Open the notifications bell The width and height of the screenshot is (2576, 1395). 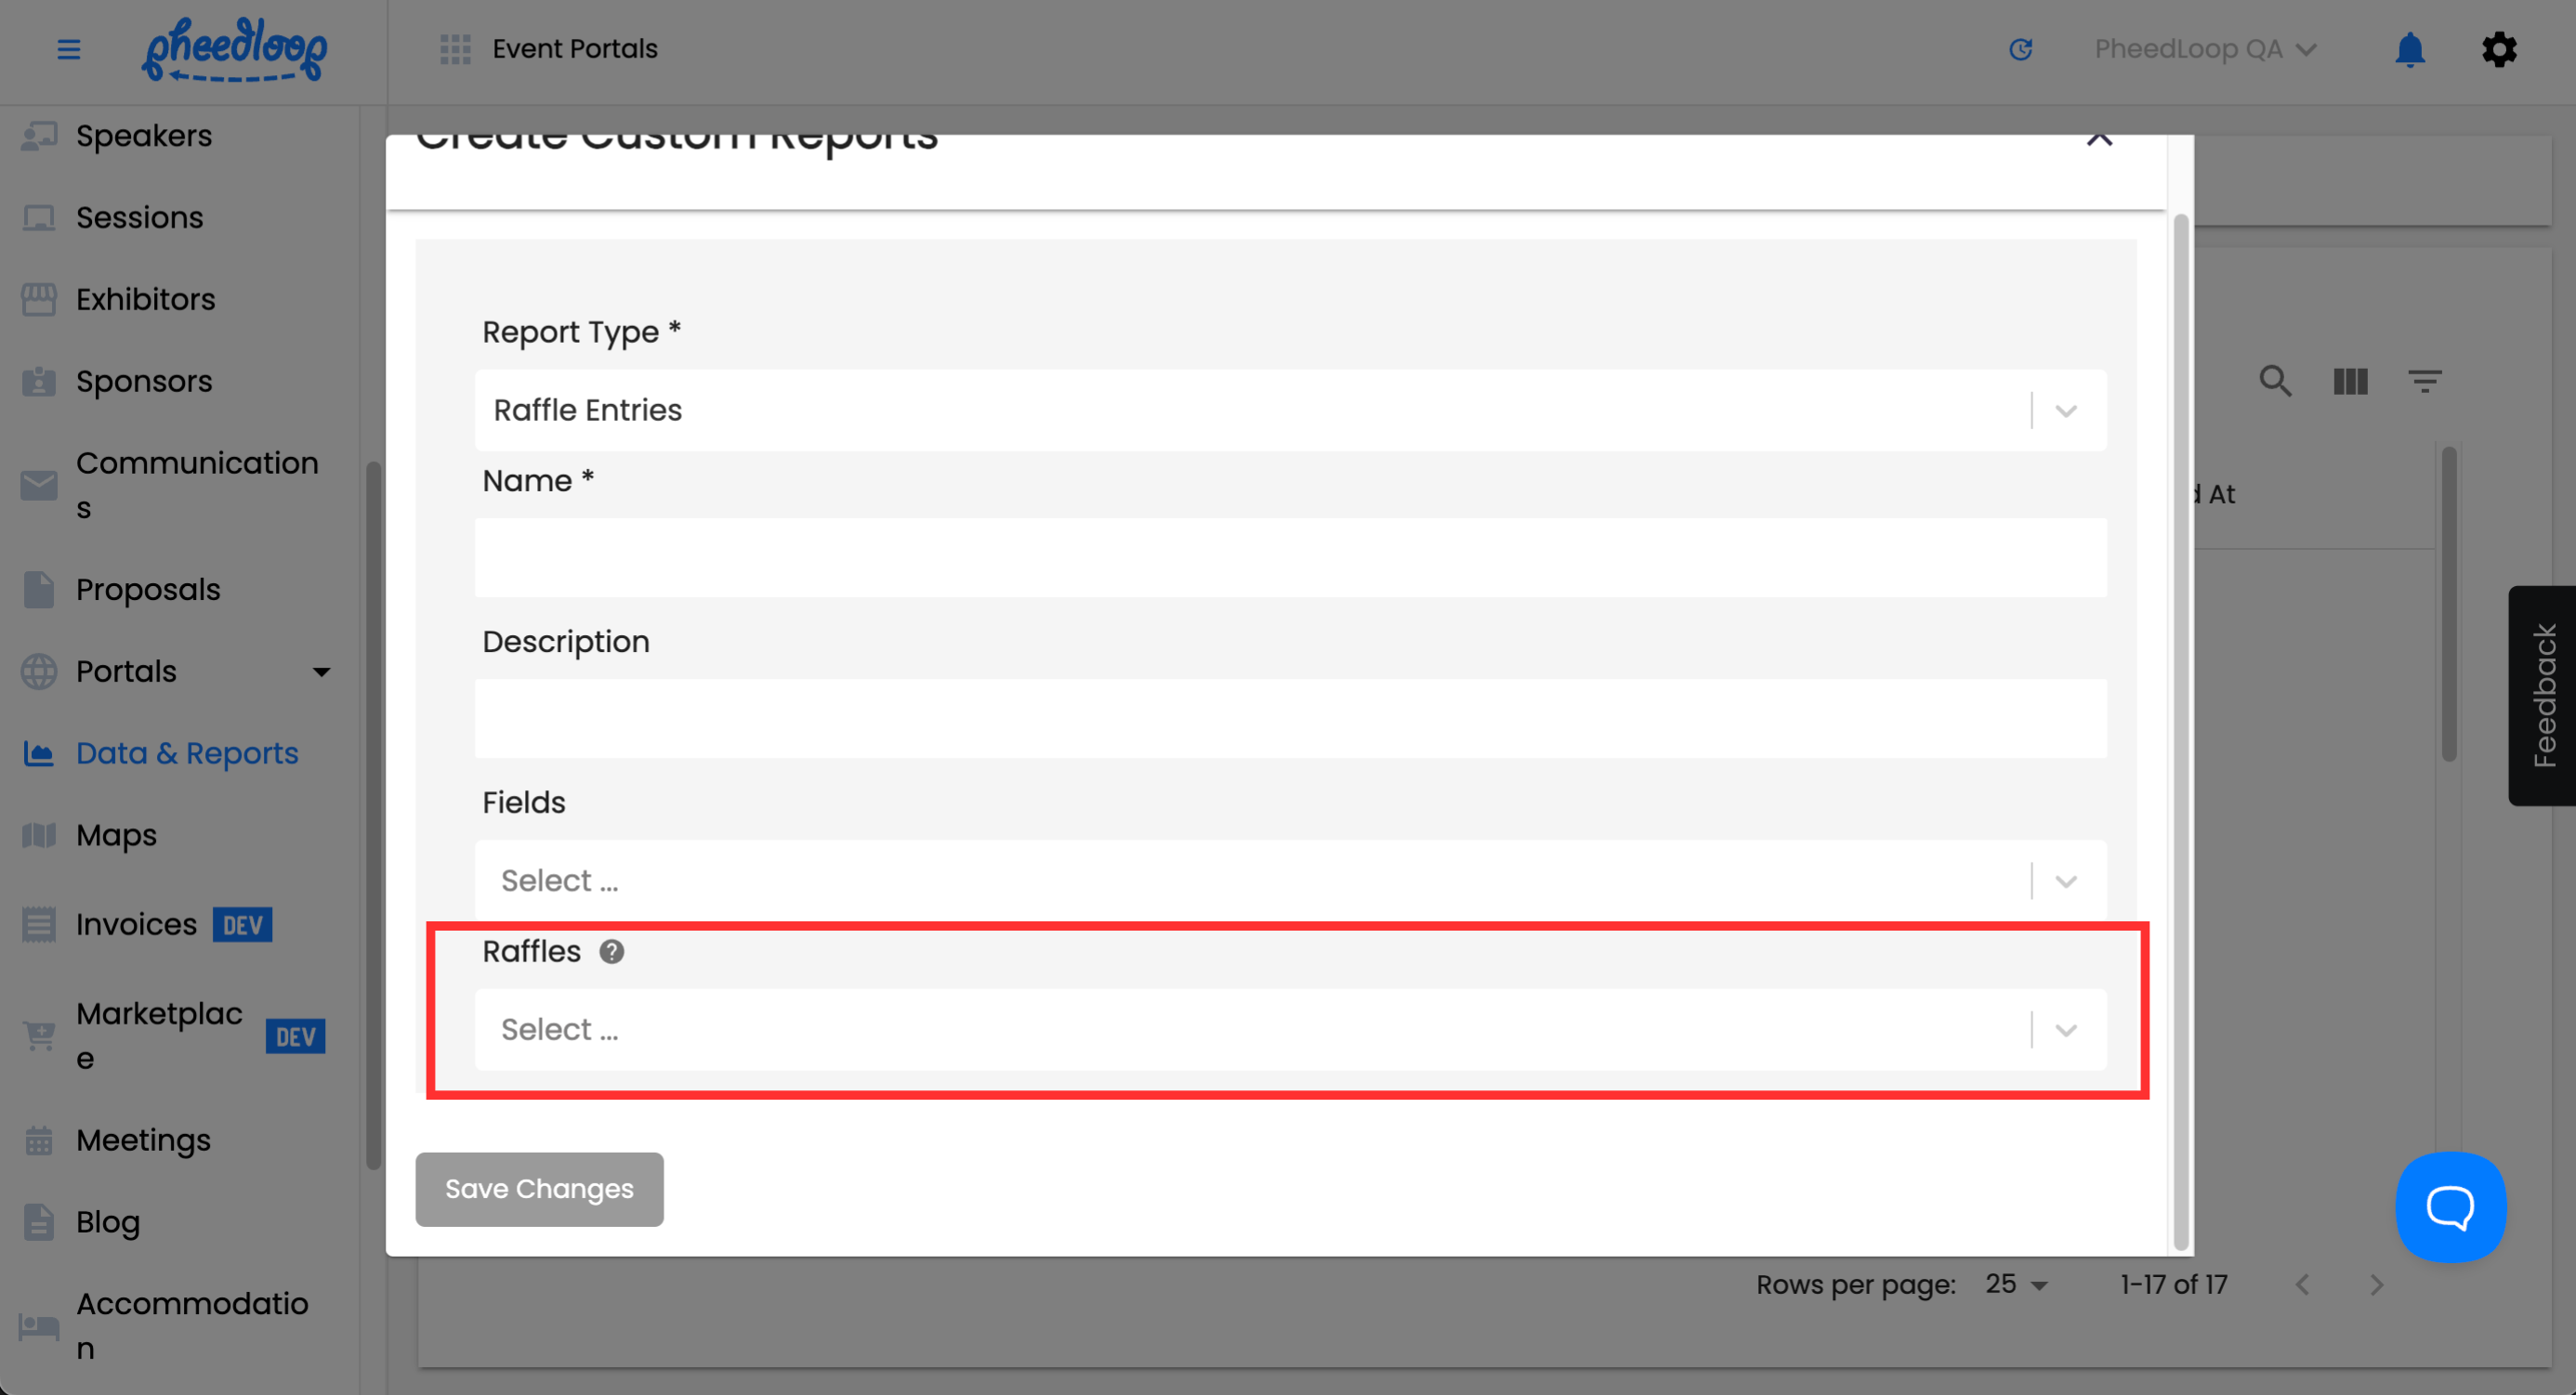(x=2409, y=49)
